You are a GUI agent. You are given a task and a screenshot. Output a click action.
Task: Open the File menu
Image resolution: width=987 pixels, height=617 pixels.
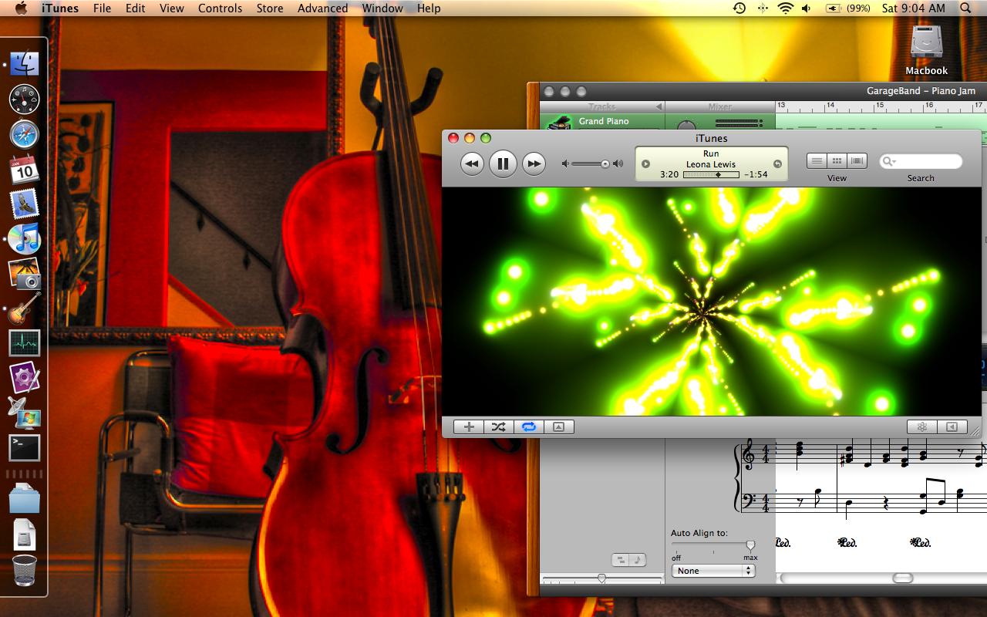(102, 8)
